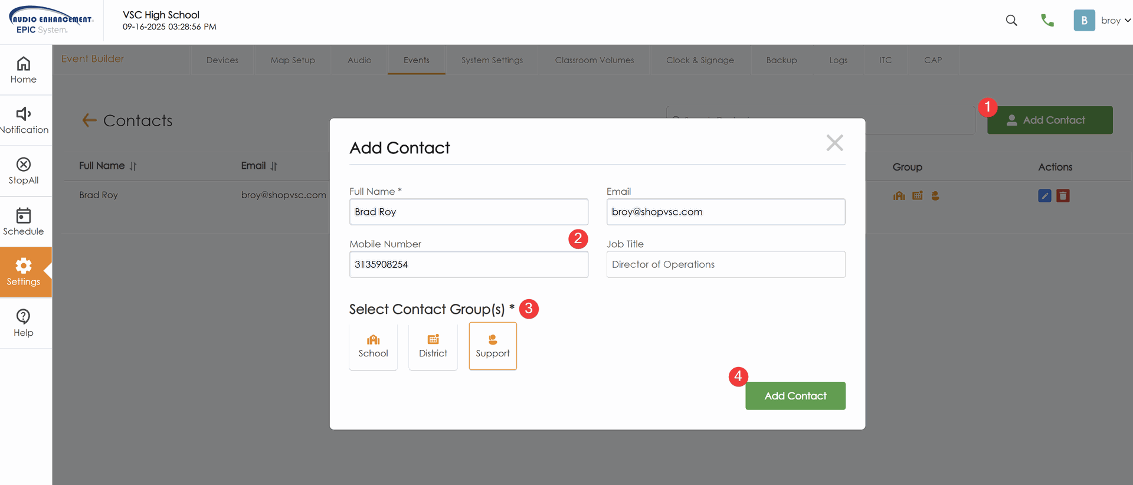Screen dimensions: 1133x485
Task: Open the Home sidebar item
Action: coord(24,70)
